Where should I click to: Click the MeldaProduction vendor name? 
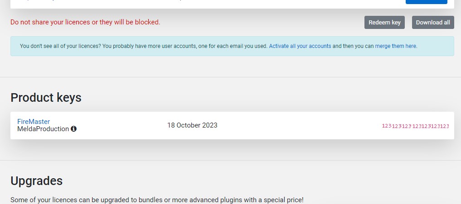43,129
